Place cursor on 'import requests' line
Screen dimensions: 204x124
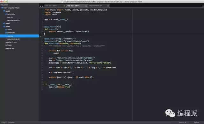pyautogui.click(x=53, y=12)
